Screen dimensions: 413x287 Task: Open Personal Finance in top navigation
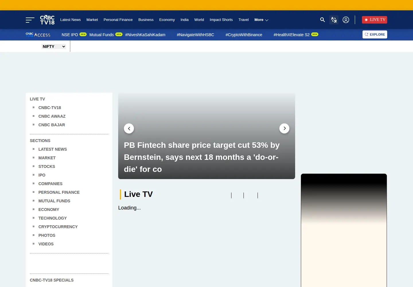pos(118,20)
